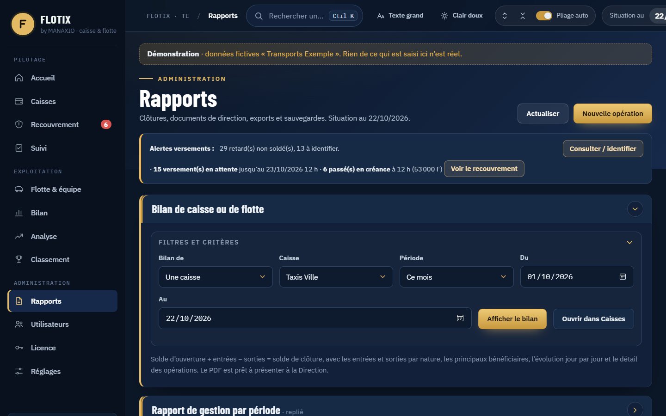Click Voir le recouvrement button

pos(484,169)
